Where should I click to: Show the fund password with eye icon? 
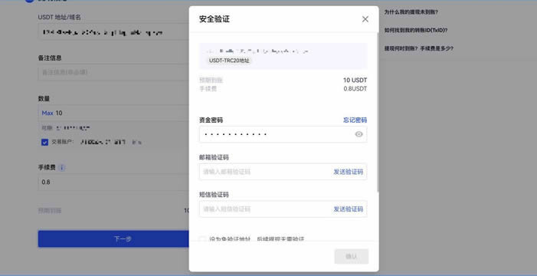(359, 134)
